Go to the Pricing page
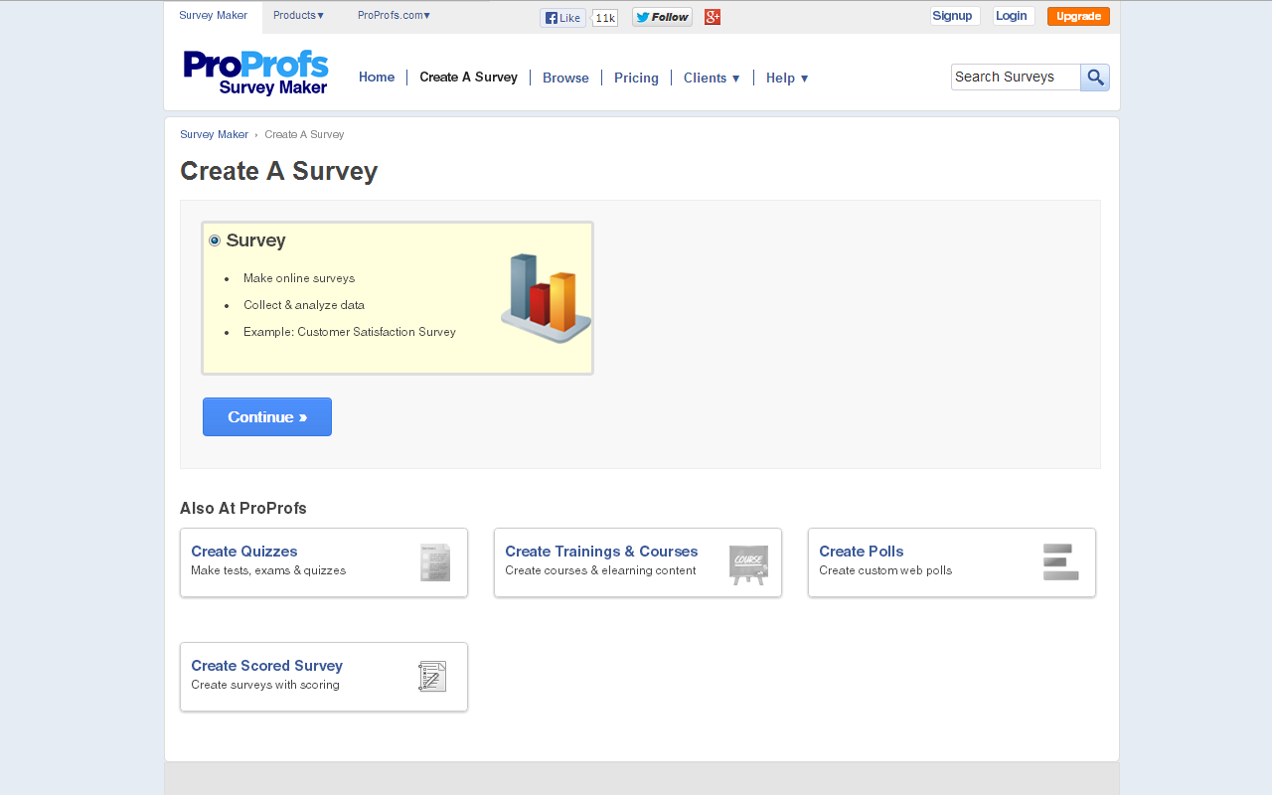1272x795 pixels. (x=636, y=79)
